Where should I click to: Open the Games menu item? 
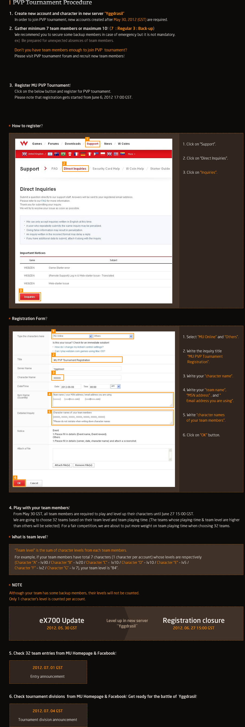[37, 144]
